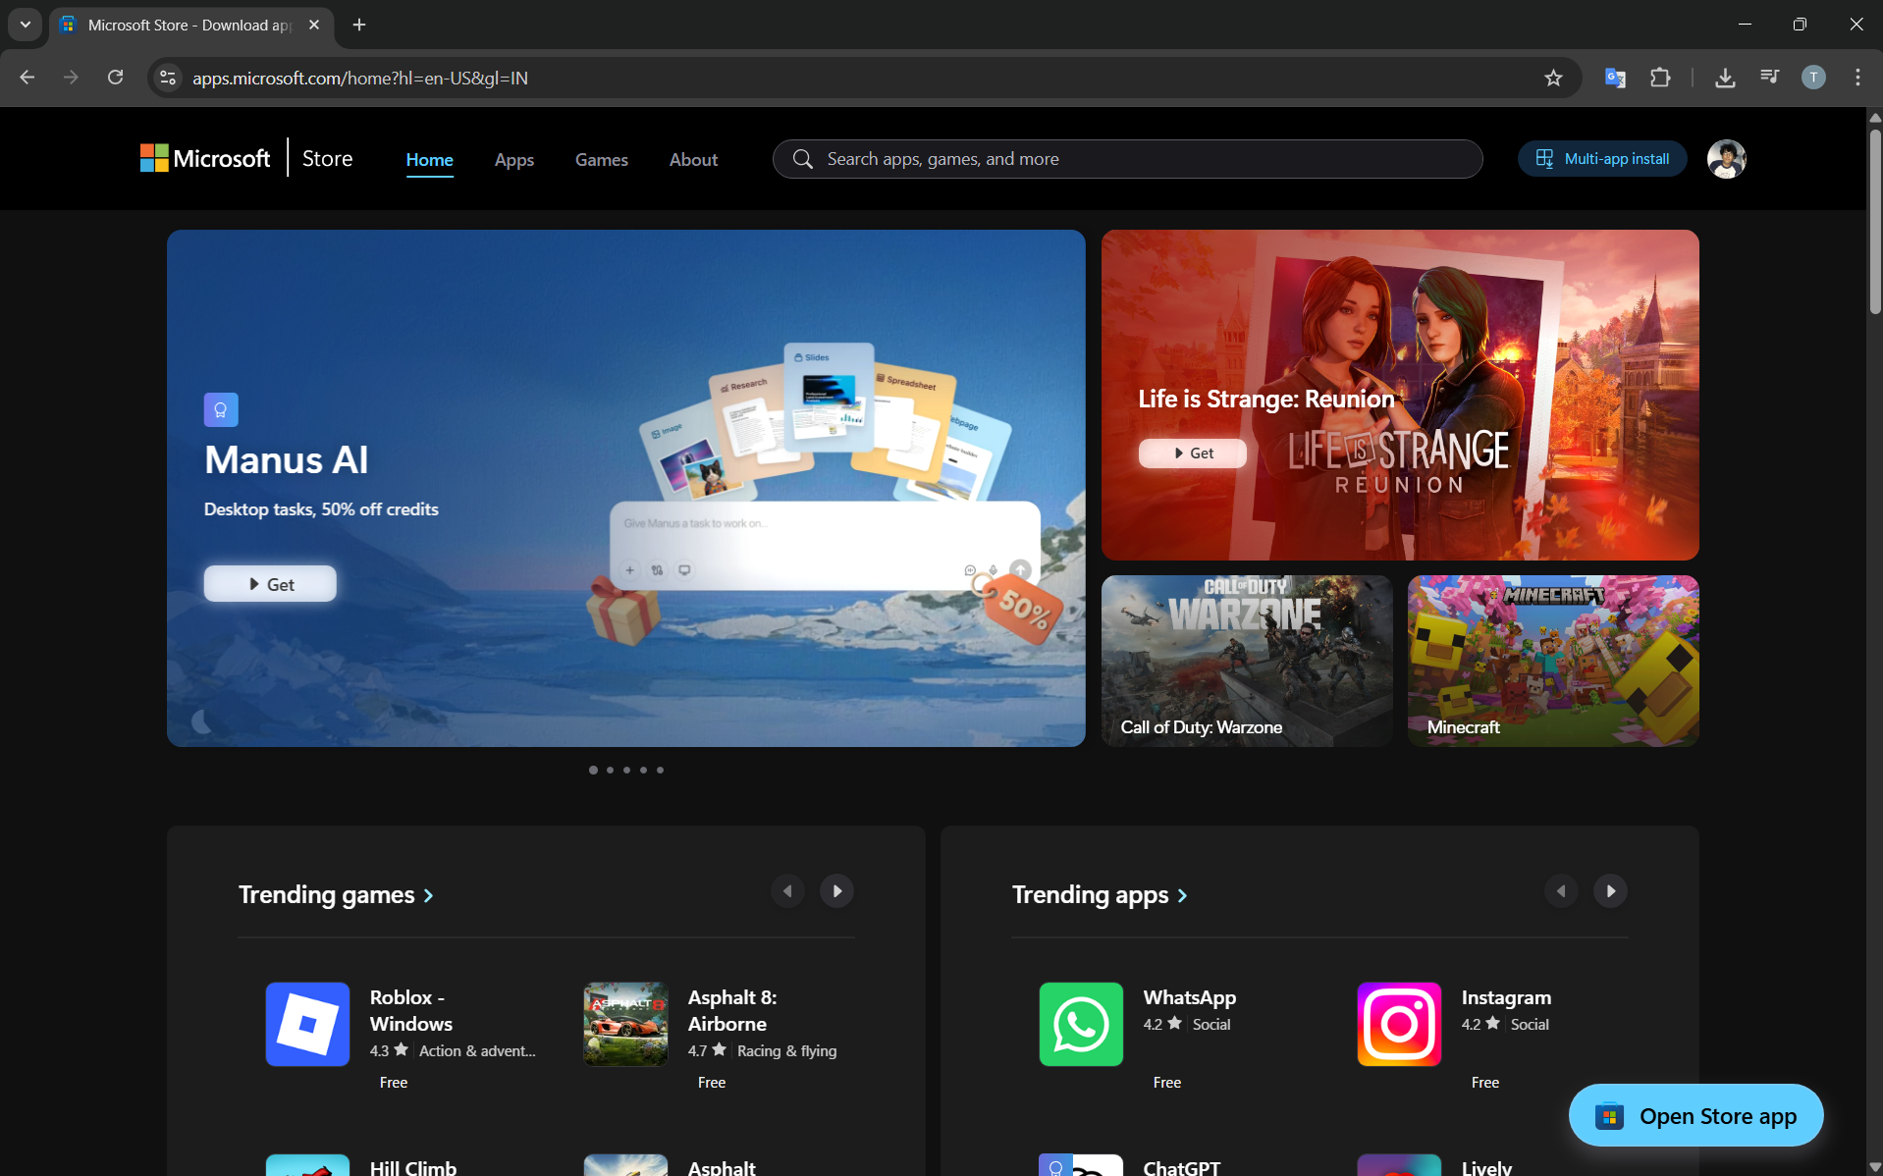Click the Multi-app install button
This screenshot has height=1176, width=1883.
[1601, 159]
